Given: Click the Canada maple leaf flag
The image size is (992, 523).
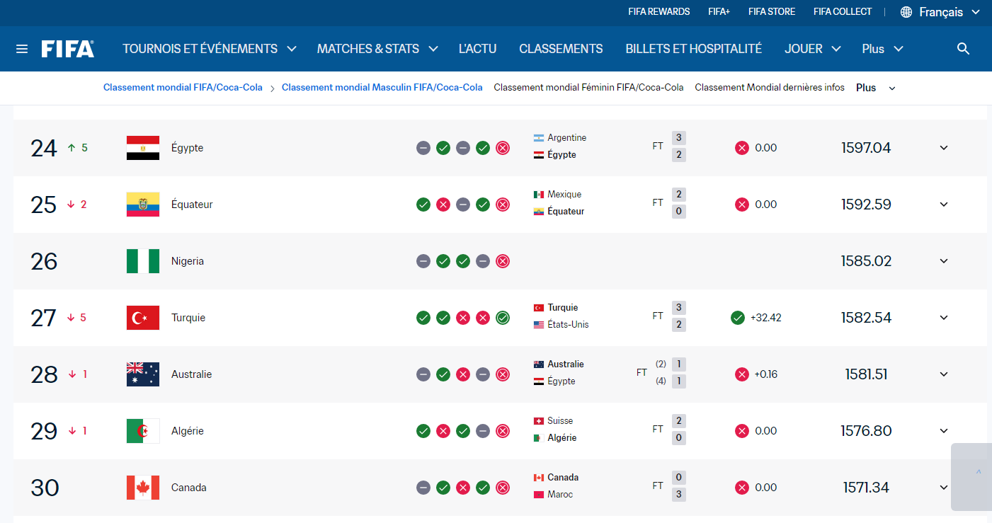Looking at the screenshot, I should tap(143, 488).
